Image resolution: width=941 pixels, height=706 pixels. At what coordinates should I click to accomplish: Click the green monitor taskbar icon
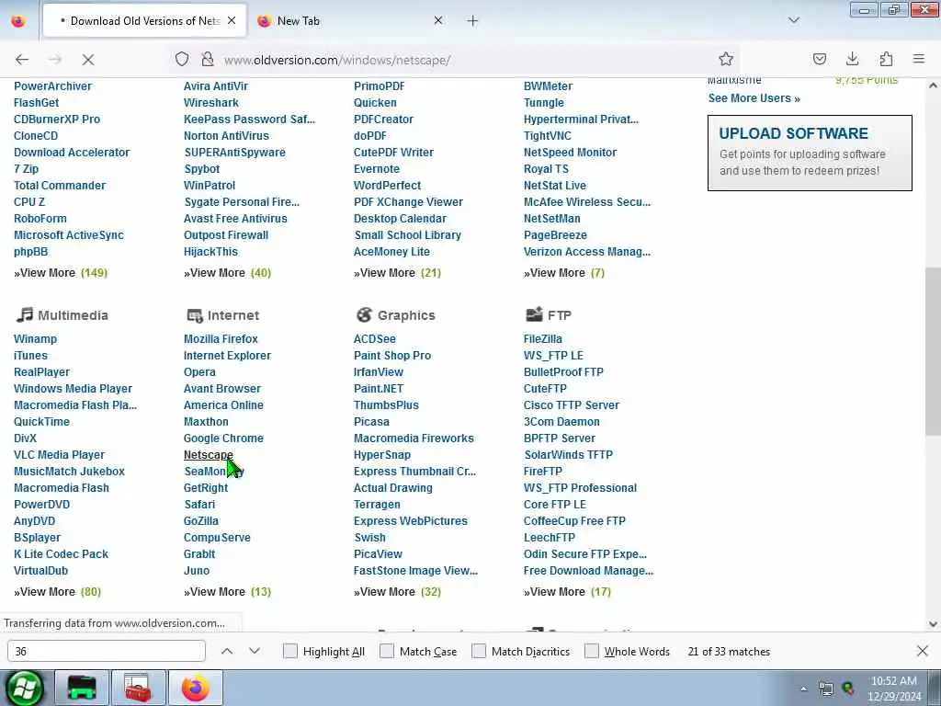[x=81, y=688]
